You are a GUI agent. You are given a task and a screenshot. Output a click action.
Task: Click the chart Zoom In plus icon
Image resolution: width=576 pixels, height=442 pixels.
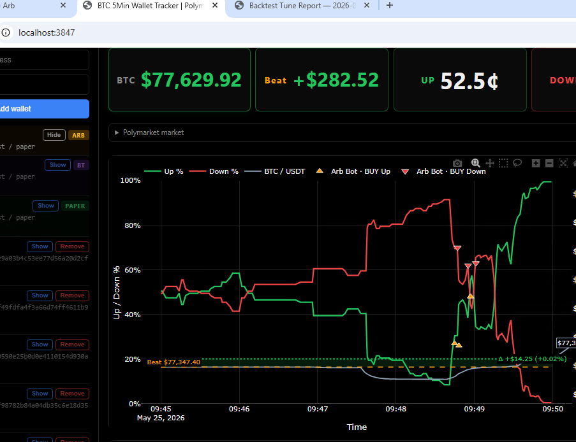[x=536, y=163]
